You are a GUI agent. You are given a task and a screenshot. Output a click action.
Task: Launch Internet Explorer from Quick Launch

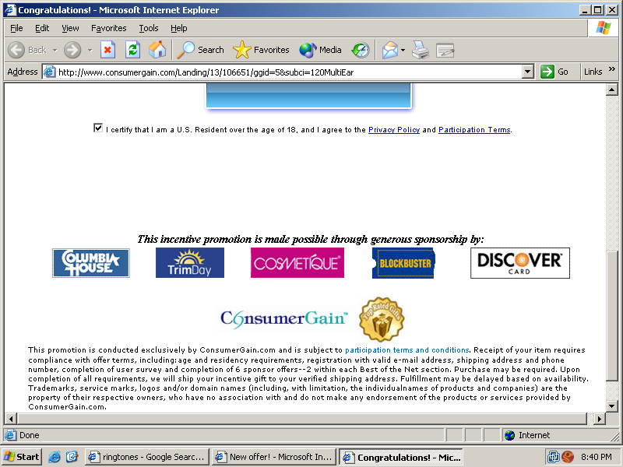(x=55, y=457)
